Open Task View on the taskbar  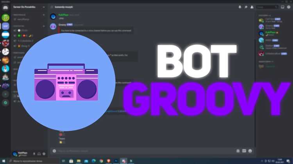point(63,161)
